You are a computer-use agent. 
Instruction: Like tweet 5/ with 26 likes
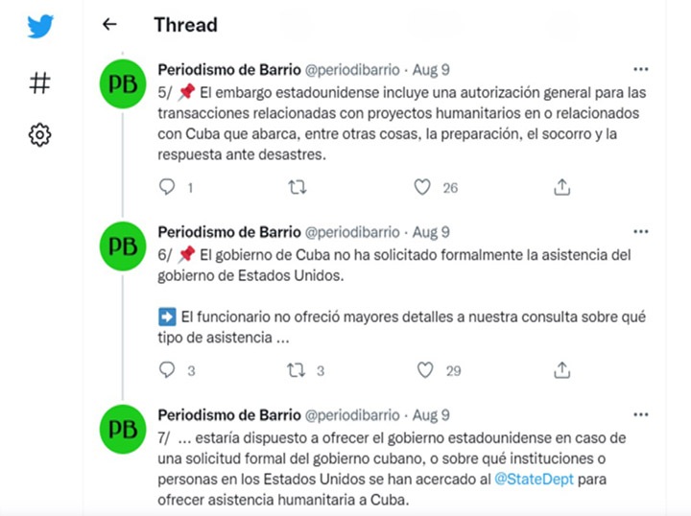click(422, 188)
